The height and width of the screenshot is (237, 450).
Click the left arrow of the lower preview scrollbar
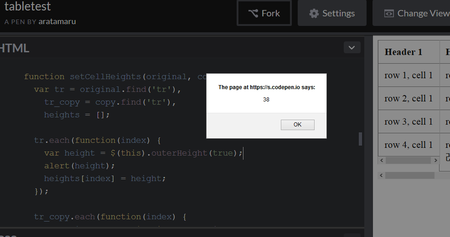tap(382, 175)
